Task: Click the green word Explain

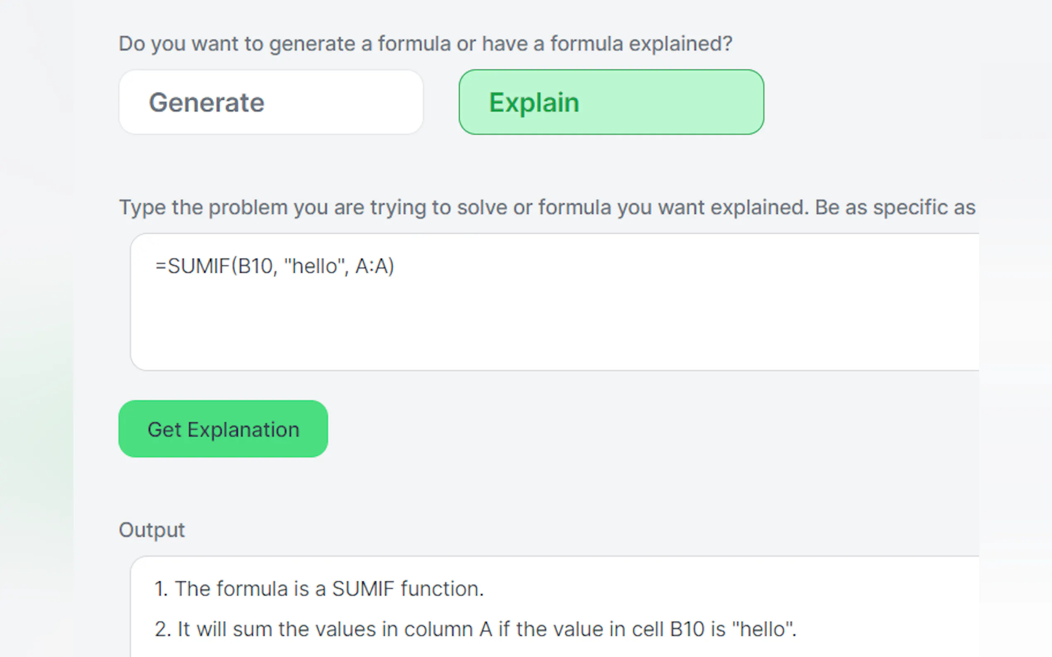Action: [534, 103]
